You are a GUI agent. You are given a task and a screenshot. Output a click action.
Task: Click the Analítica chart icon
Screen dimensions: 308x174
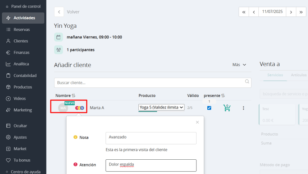[8, 64]
